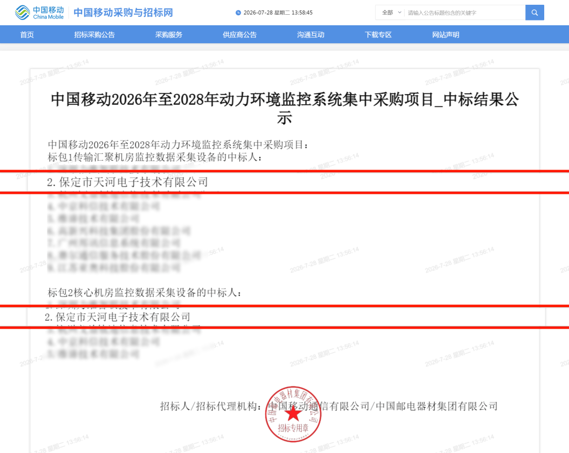Open the 下载专区 menu item

(x=378, y=35)
